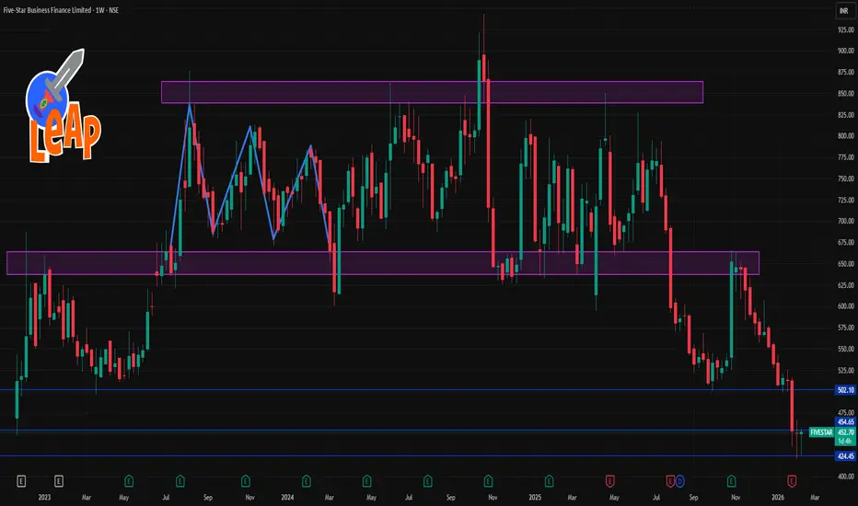Open the green earnings marker after the 2025 label
This screenshot has height=506, width=858.
549,481
